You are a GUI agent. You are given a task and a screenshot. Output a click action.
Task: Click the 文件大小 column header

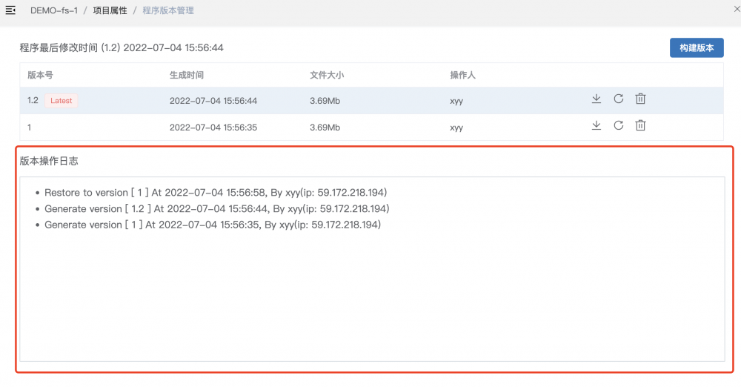pos(327,76)
